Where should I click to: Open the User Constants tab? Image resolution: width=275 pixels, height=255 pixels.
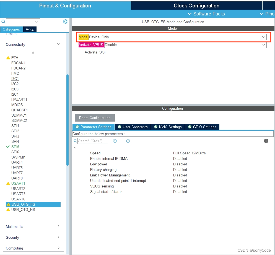(133, 127)
